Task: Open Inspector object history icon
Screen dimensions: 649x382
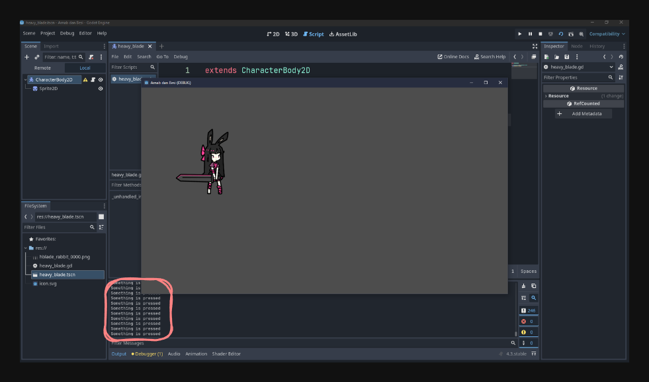Action: pos(621,57)
